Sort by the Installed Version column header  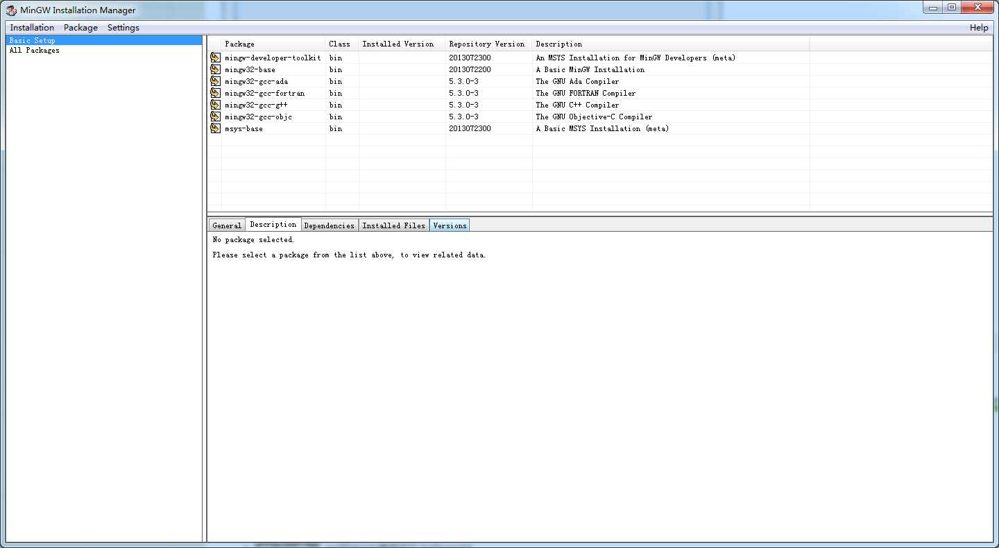[x=402, y=44]
